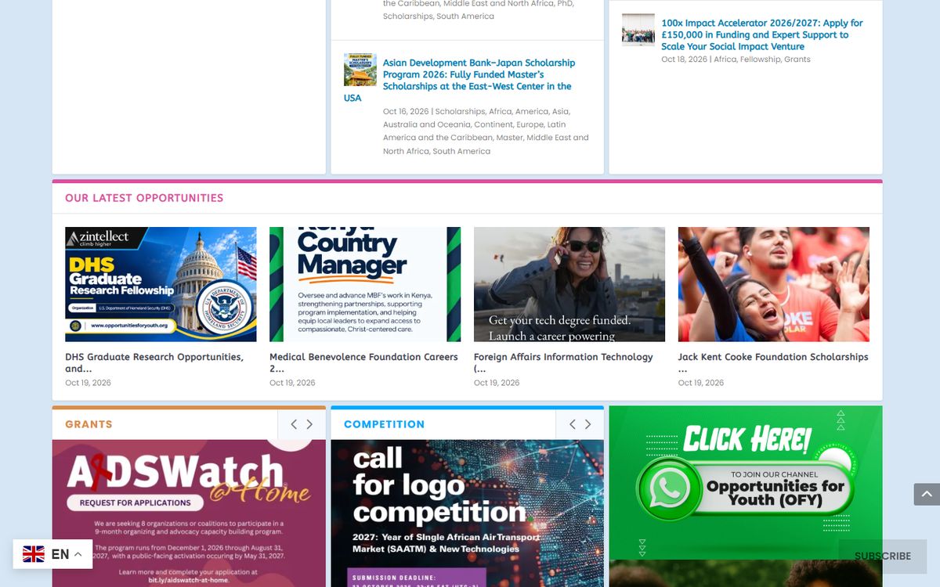
Task: Go to next Competition slide
Action: click(x=587, y=424)
